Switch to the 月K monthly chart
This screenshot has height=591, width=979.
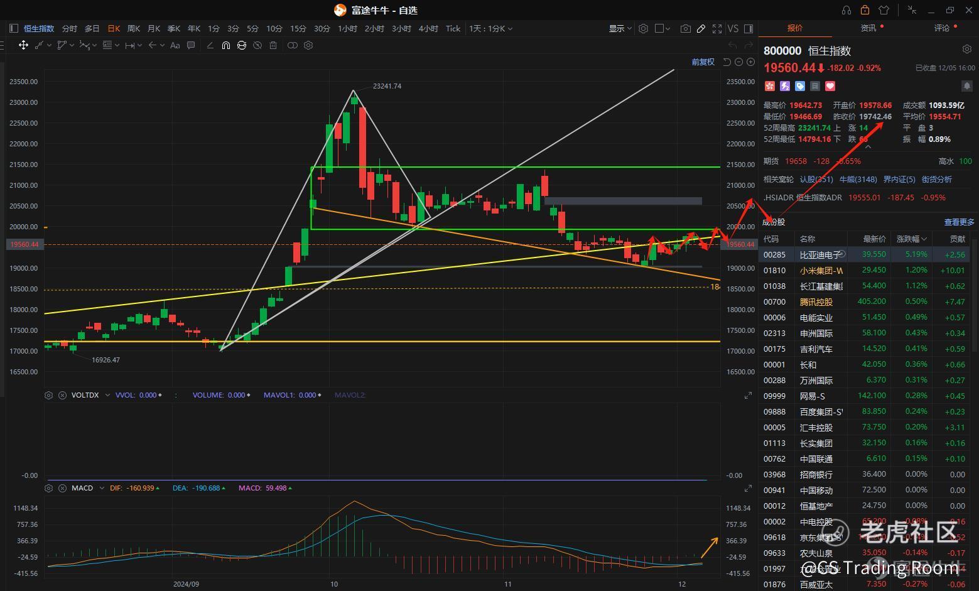154,28
